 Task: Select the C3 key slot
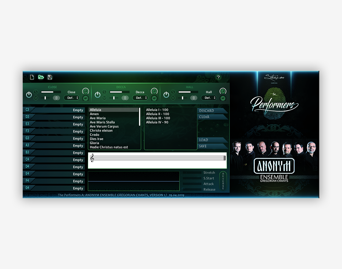point(54,110)
